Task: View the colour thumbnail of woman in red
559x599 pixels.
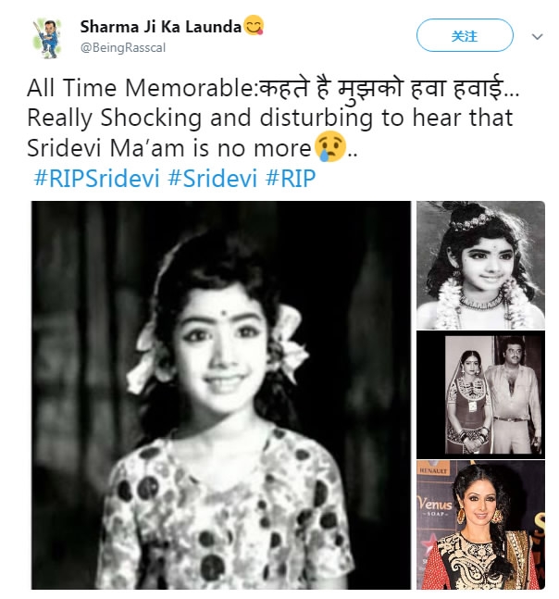Action: click(478, 525)
